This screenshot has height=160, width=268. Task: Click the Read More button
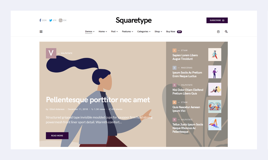(x=57, y=136)
